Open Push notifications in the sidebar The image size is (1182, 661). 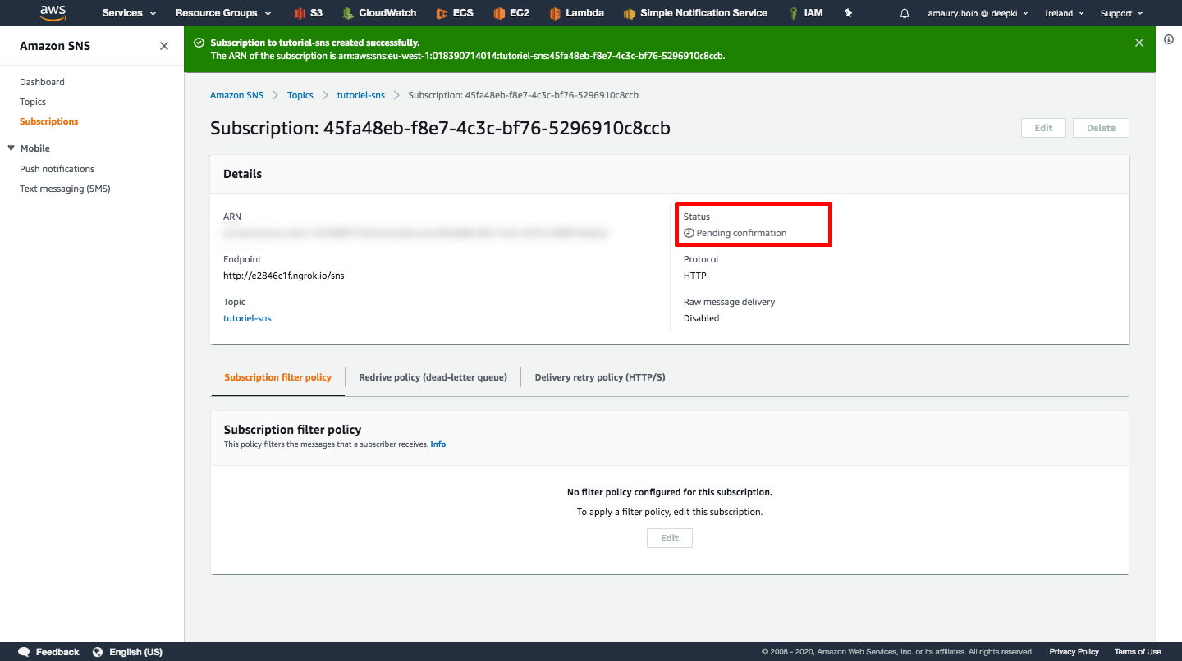(57, 169)
